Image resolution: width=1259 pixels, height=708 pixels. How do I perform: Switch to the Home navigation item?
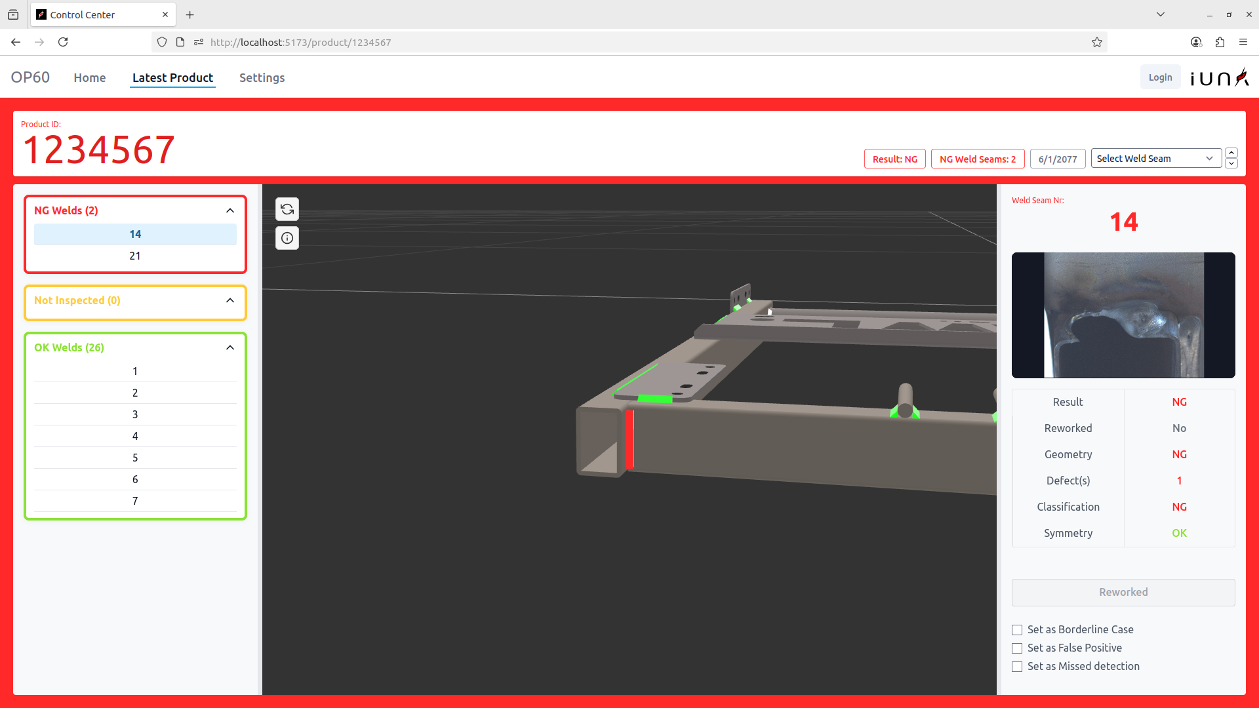pos(90,77)
